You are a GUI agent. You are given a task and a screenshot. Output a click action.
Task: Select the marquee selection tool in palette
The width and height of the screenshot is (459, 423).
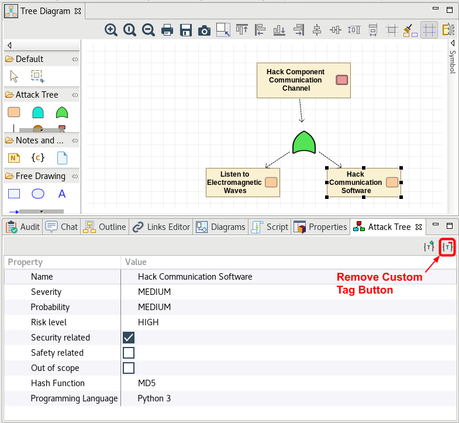coord(37,76)
